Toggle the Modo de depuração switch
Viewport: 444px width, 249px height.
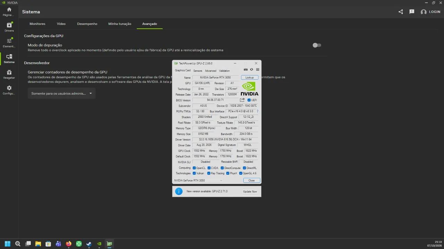pos(317,45)
